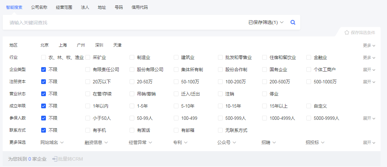Check the 1000-4999人 checkbox

click(x=265, y=118)
